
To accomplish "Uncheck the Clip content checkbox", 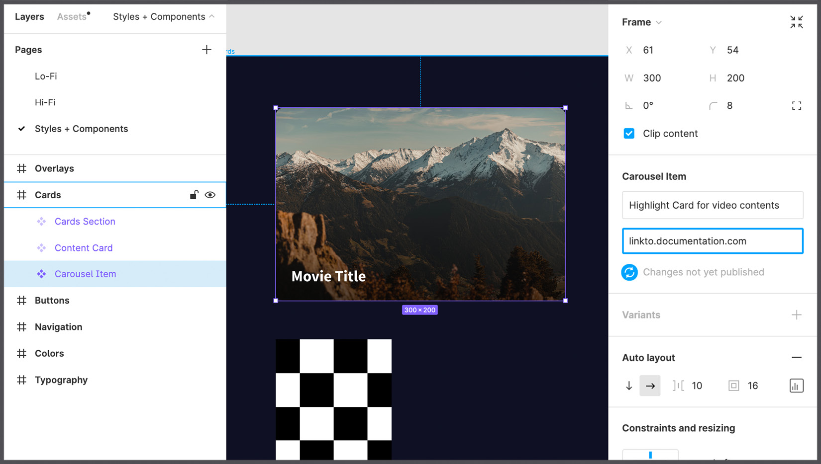I will [x=629, y=133].
